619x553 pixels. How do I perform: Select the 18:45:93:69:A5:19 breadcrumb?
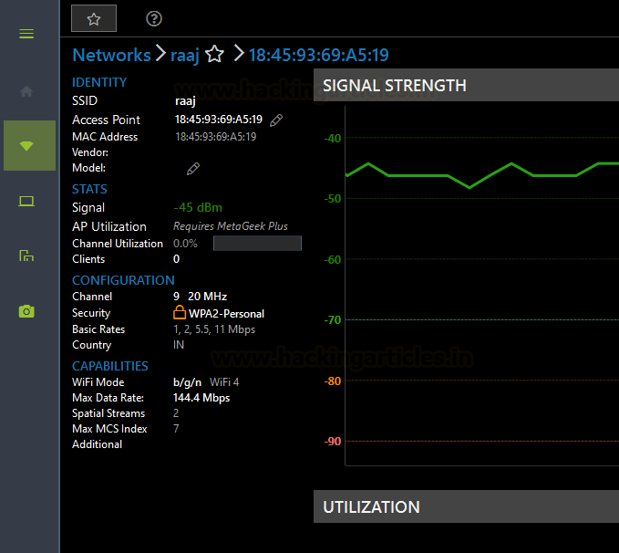[319, 55]
